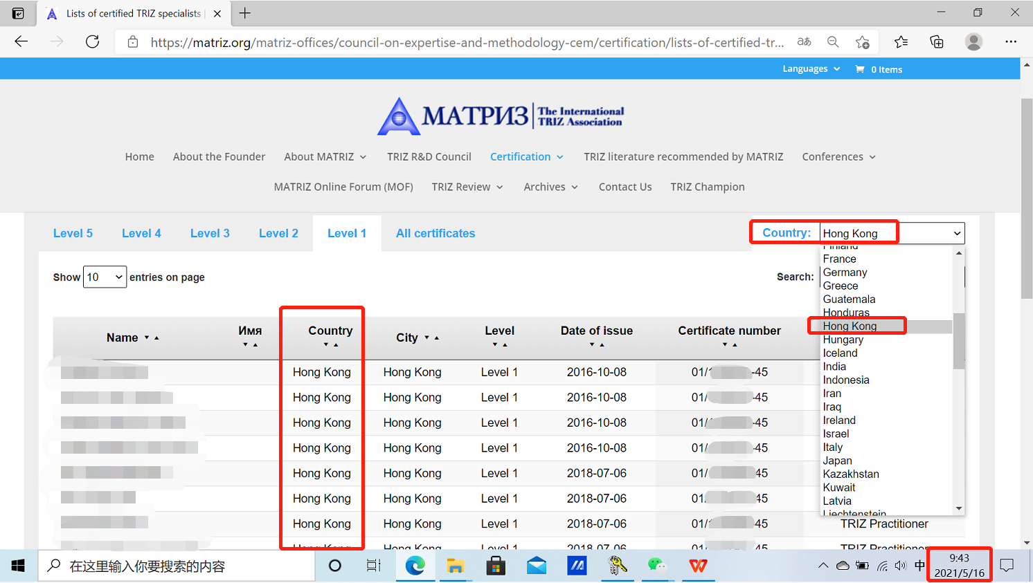Click the user profile avatar icon
The width and height of the screenshot is (1033, 583).
coord(973,42)
